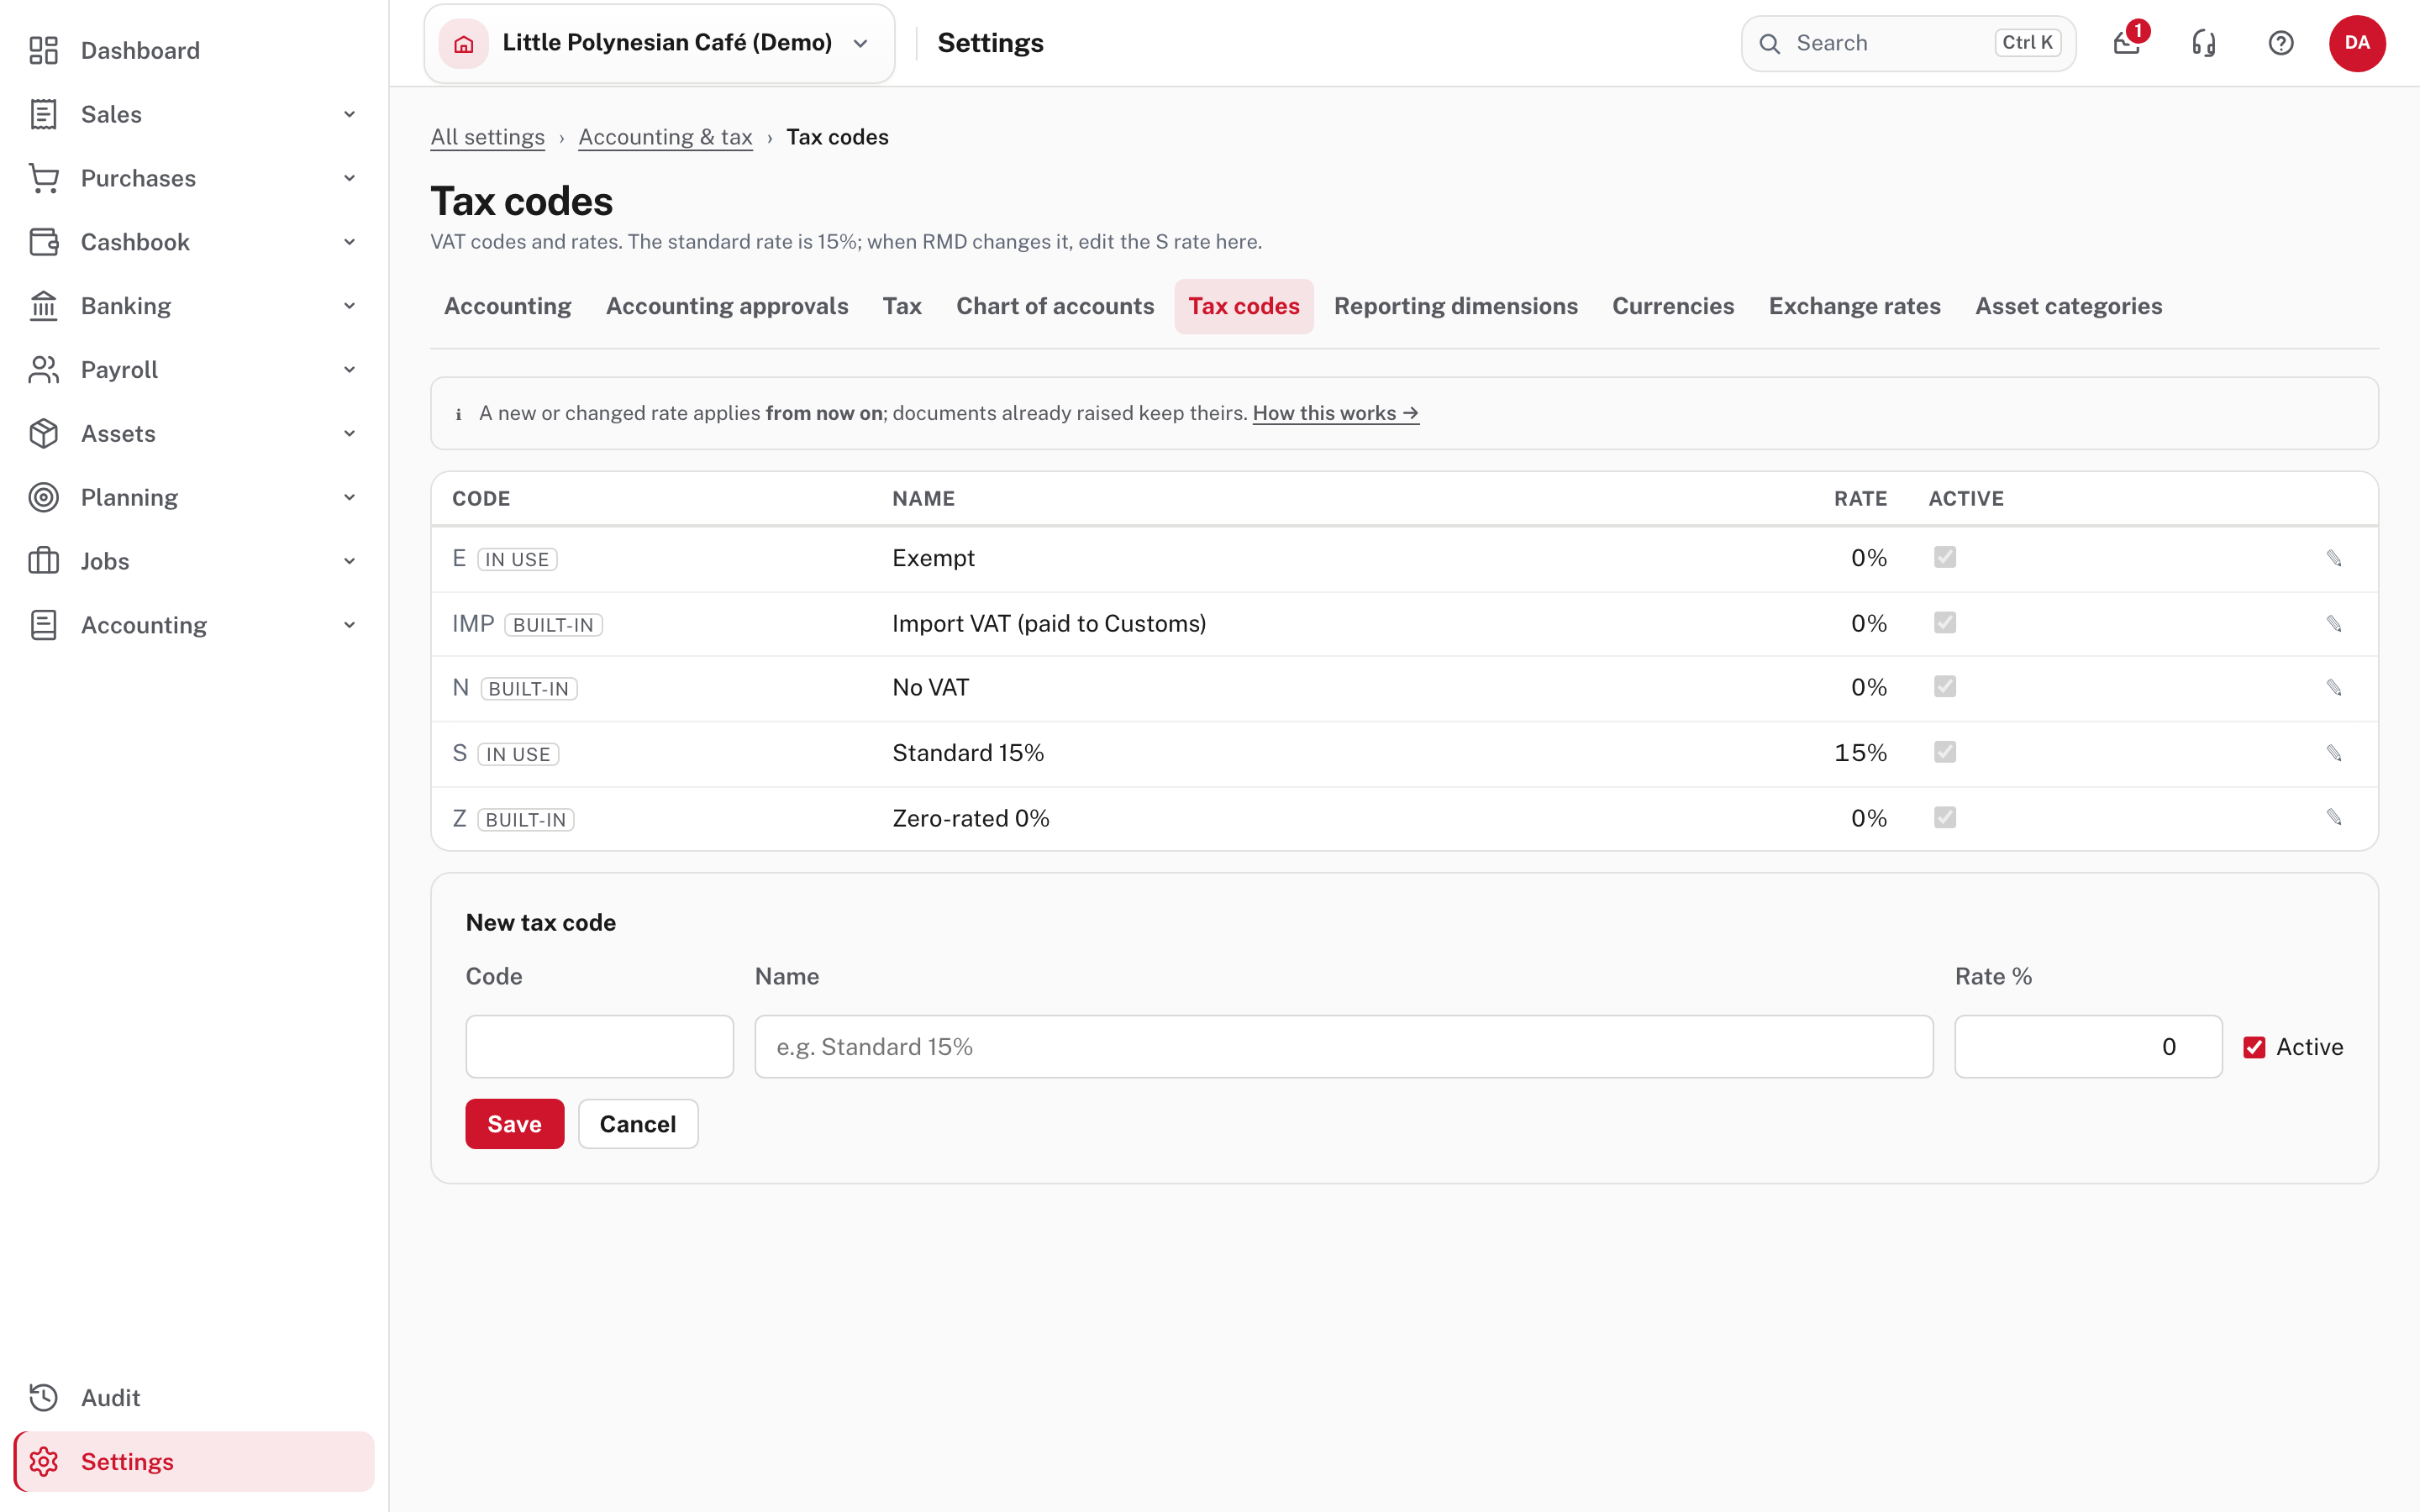Click the café home icon

pos(464,43)
